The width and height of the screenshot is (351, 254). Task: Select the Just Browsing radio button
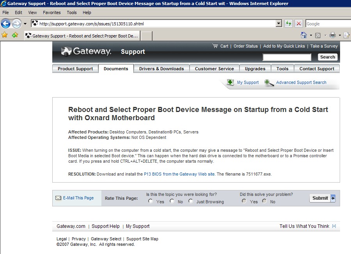click(x=191, y=201)
